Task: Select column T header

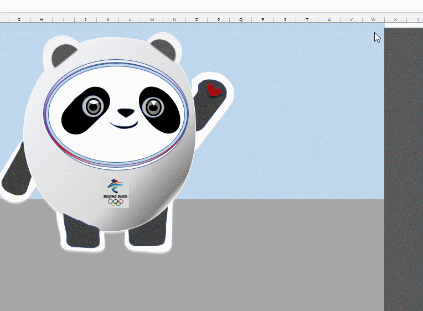Action: [x=307, y=19]
